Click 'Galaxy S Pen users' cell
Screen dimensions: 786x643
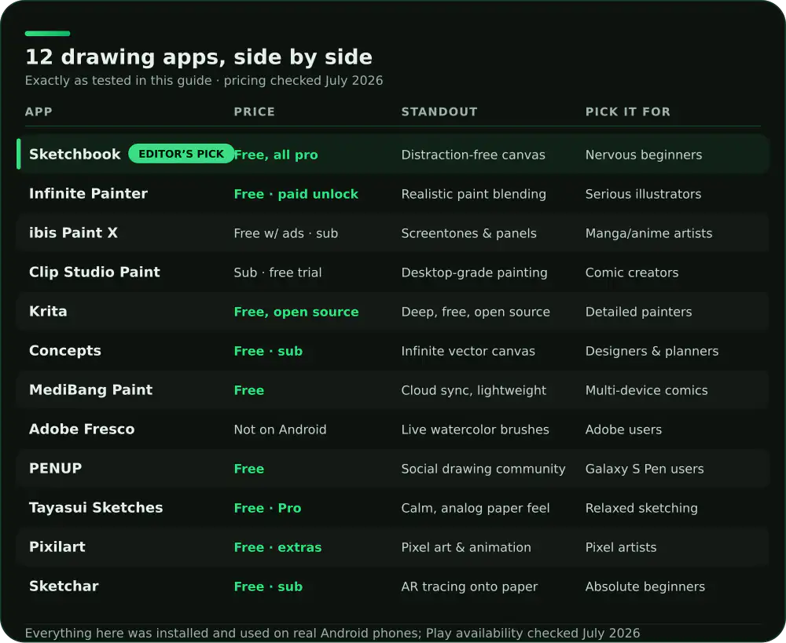(x=645, y=469)
